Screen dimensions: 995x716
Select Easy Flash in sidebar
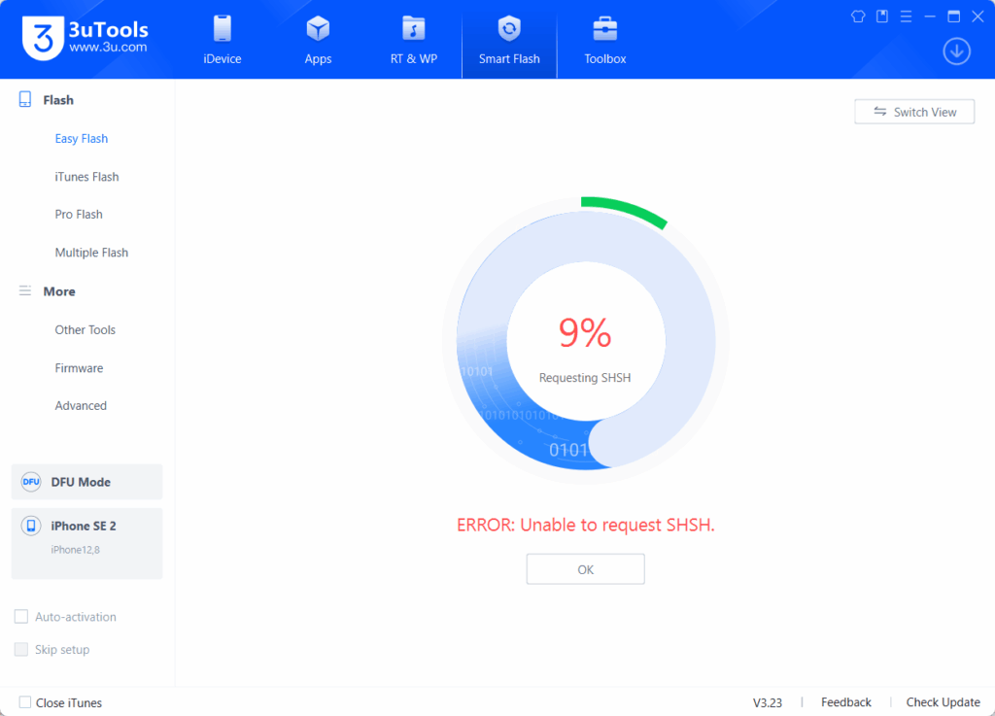(x=82, y=138)
